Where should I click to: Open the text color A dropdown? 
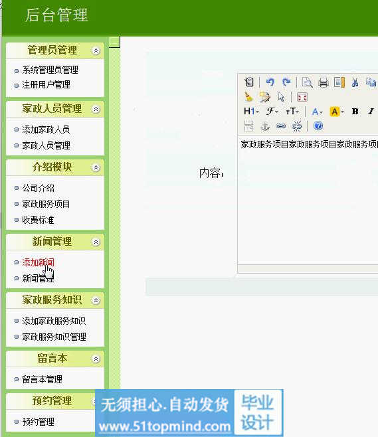[x=317, y=112]
